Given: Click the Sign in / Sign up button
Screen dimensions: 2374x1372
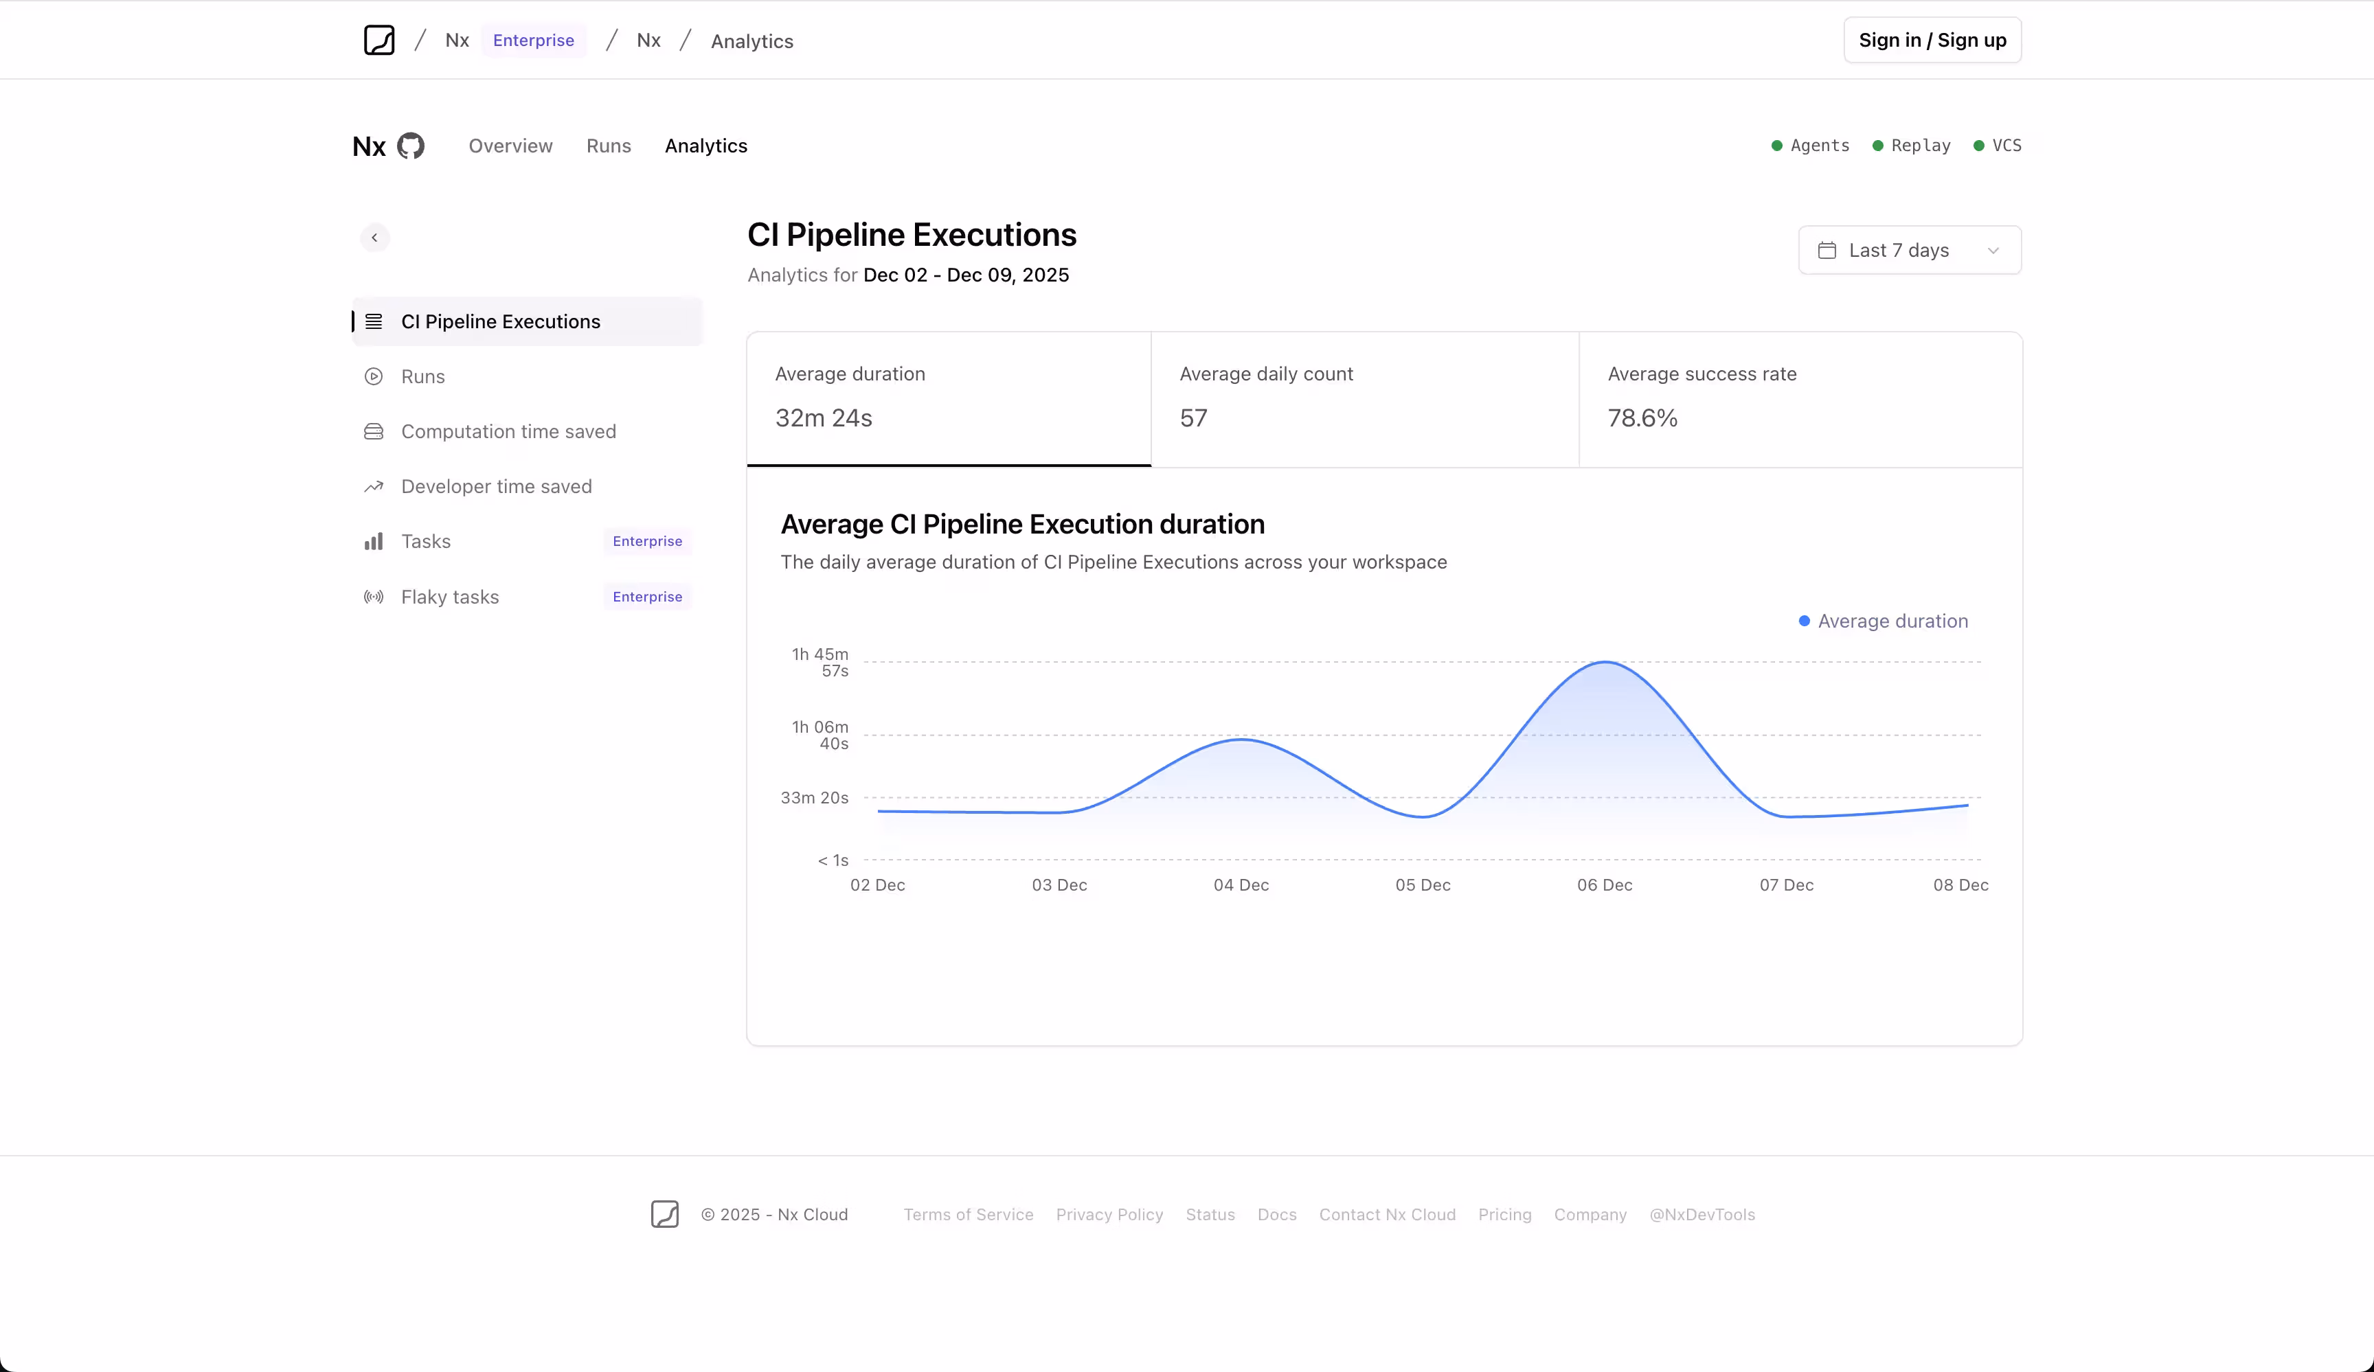Looking at the screenshot, I should pyautogui.click(x=1932, y=40).
